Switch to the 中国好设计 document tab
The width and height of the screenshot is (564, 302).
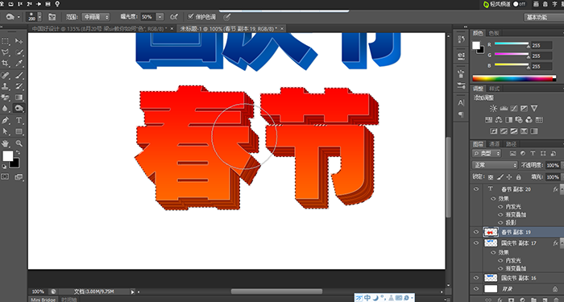point(100,28)
